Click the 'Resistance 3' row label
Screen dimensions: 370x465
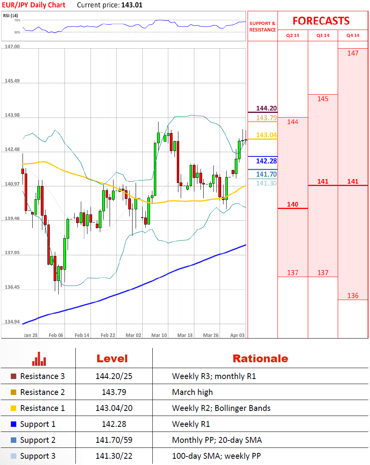click(x=42, y=376)
